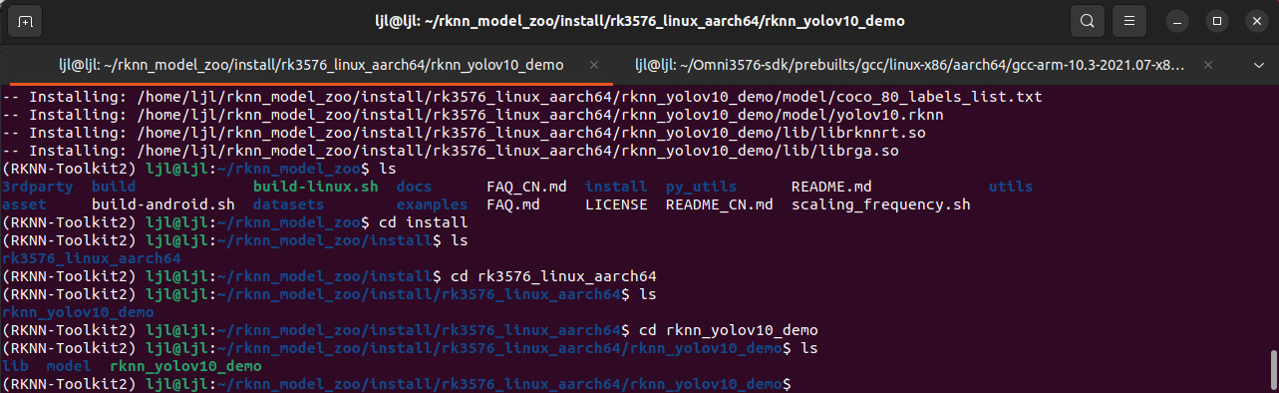Open the hamburger main menu
Viewport: 1279px width, 393px height.
coord(1128,21)
